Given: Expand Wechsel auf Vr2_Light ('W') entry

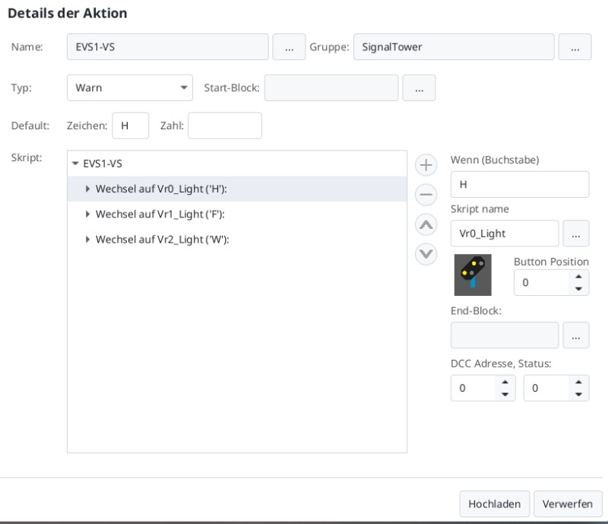Looking at the screenshot, I should coord(87,240).
